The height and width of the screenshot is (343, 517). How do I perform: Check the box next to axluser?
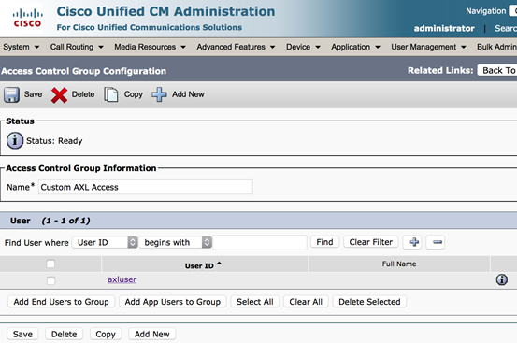(50, 280)
